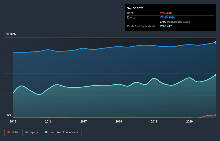Select the 2015 x-axis label

tap(13, 121)
